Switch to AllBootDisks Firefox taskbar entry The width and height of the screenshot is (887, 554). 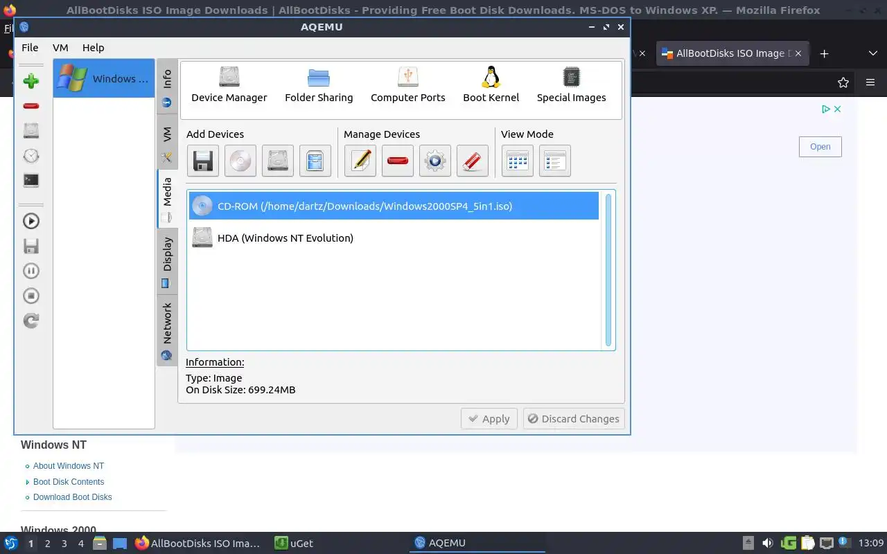(x=199, y=544)
